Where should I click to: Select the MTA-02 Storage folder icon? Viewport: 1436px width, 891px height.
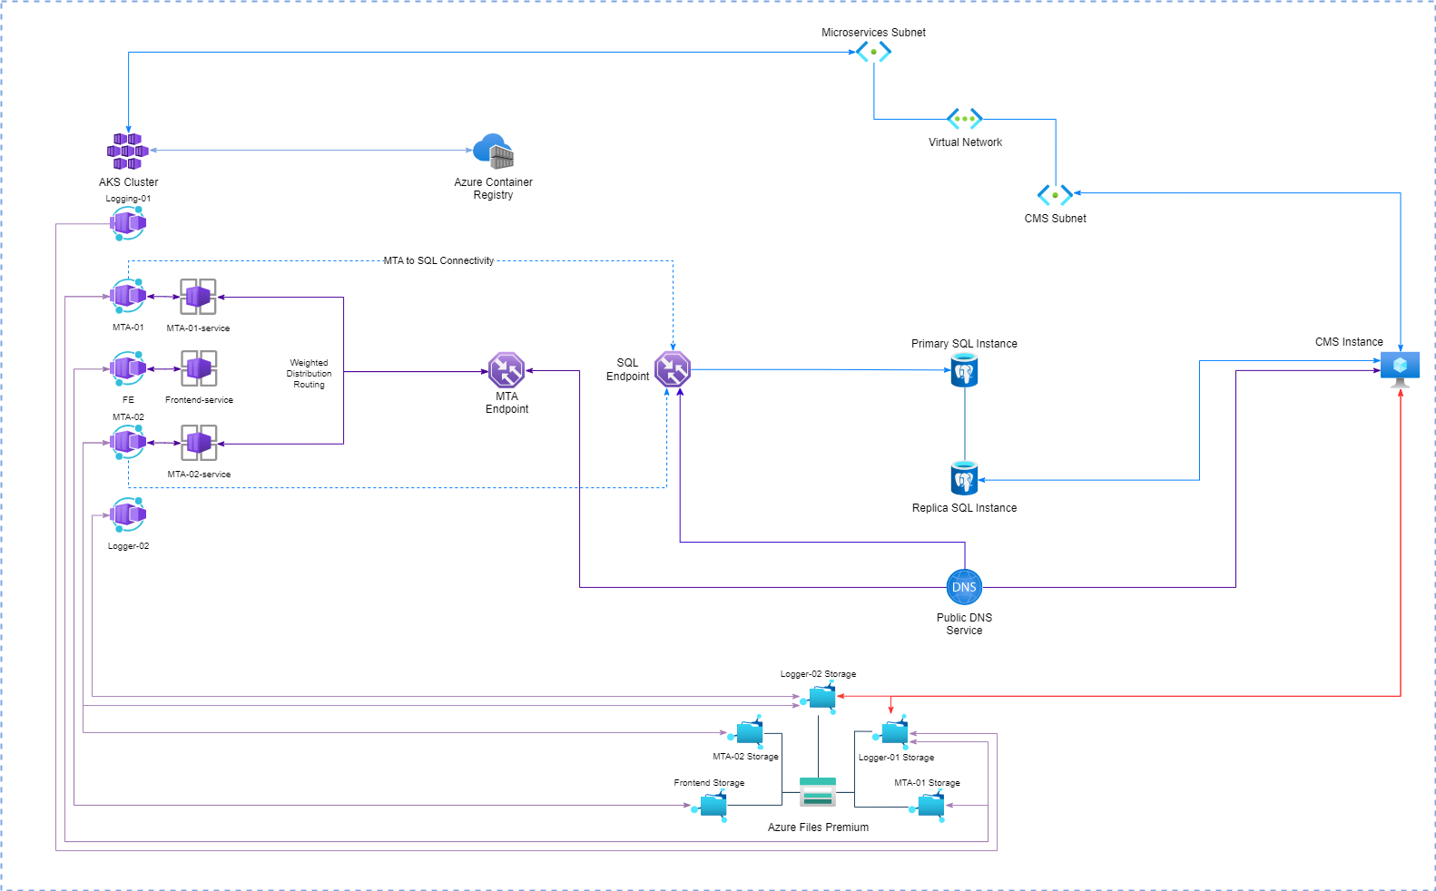pos(746,732)
